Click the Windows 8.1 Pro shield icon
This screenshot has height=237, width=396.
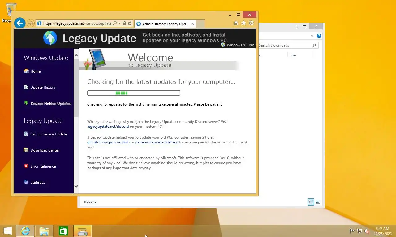(x=223, y=45)
